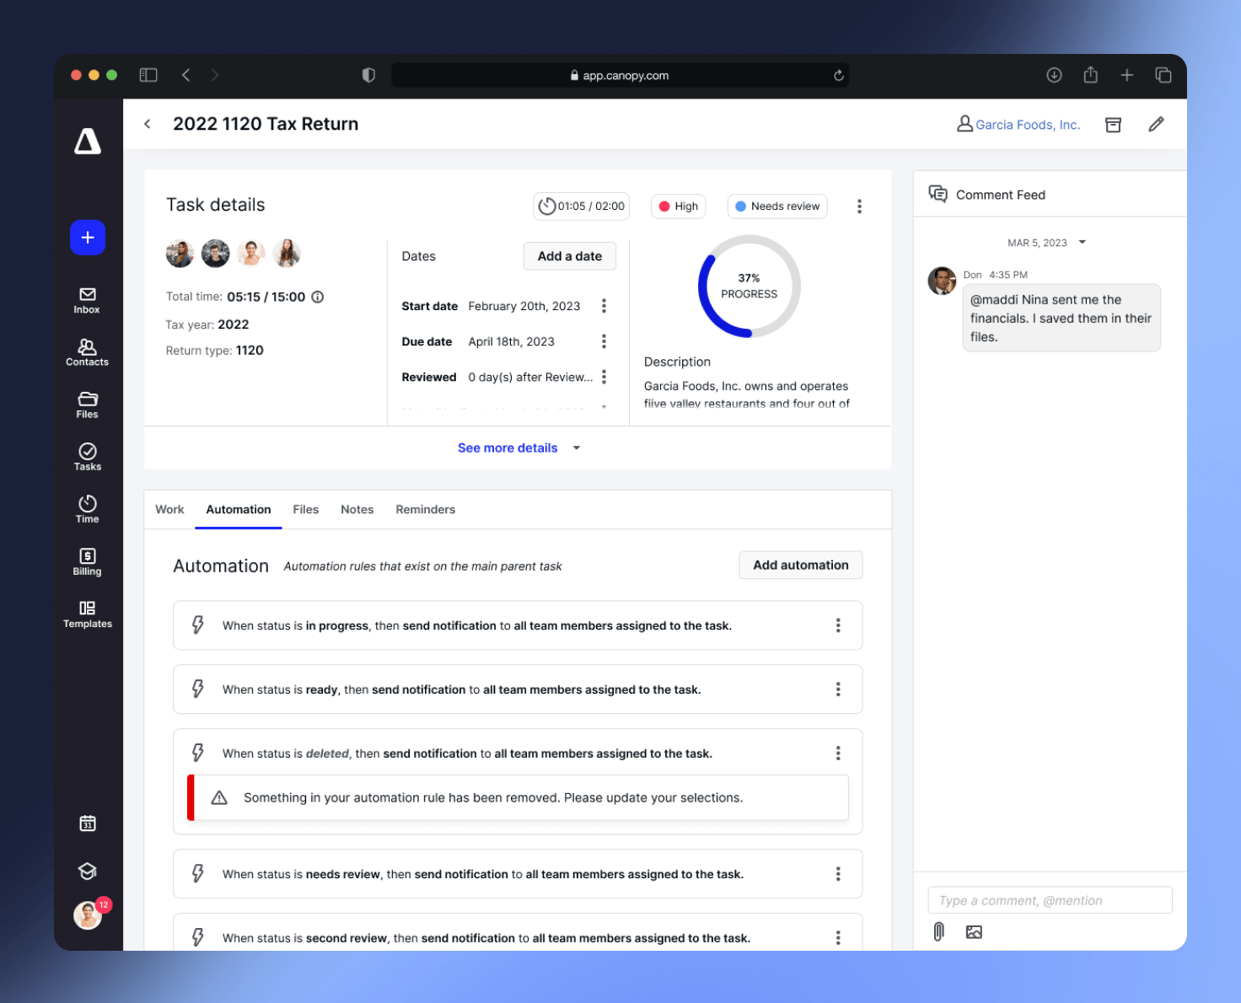The height and width of the screenshot is (1003, 1241).
Task: Open the Files section in sidebar
Action: tap(88, 405)
